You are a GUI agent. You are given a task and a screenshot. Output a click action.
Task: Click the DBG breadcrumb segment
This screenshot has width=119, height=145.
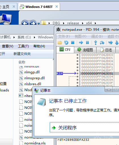coord(56,23)
